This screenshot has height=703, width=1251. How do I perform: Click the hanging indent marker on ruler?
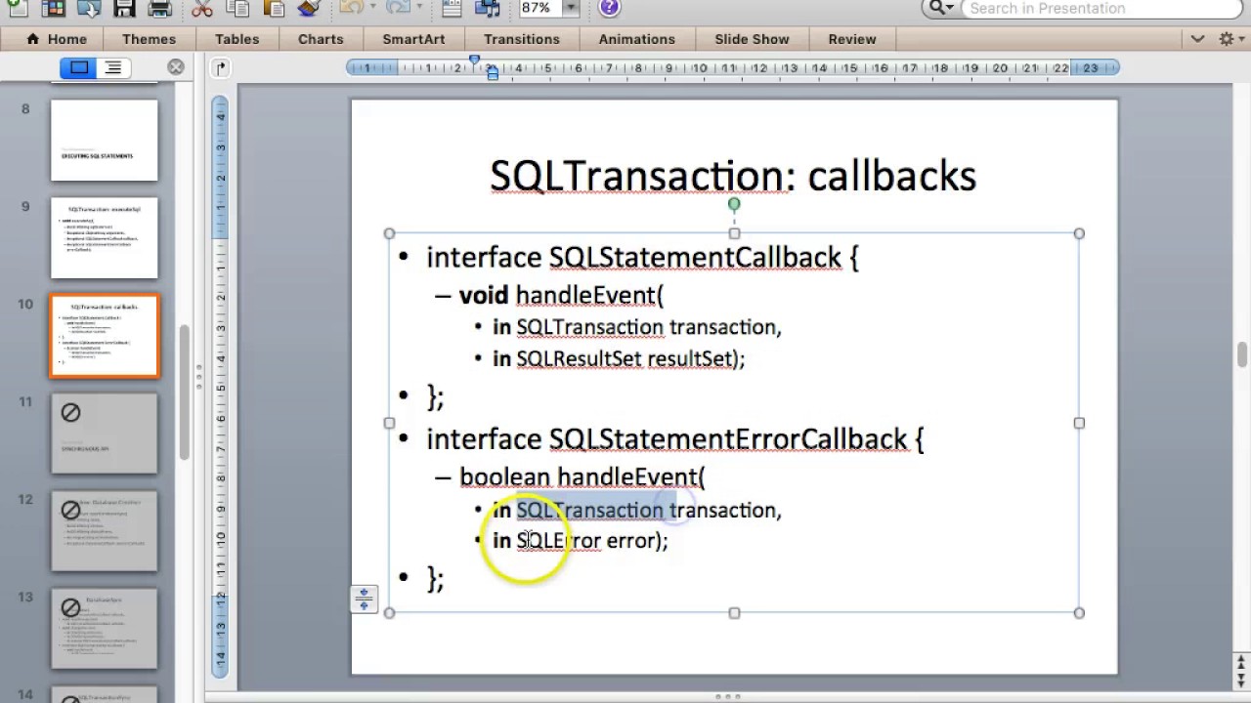click(493, 72)
